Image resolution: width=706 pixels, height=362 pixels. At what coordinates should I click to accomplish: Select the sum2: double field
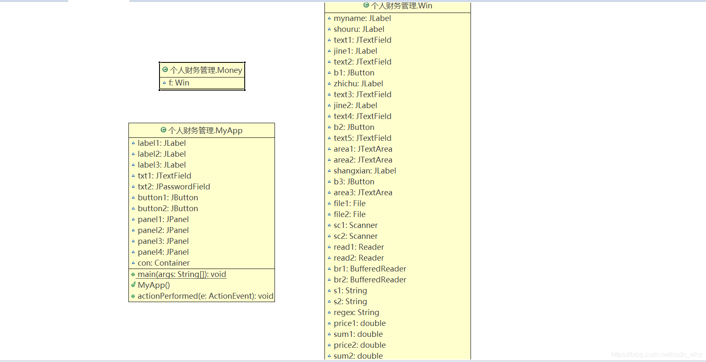[358, 356]
